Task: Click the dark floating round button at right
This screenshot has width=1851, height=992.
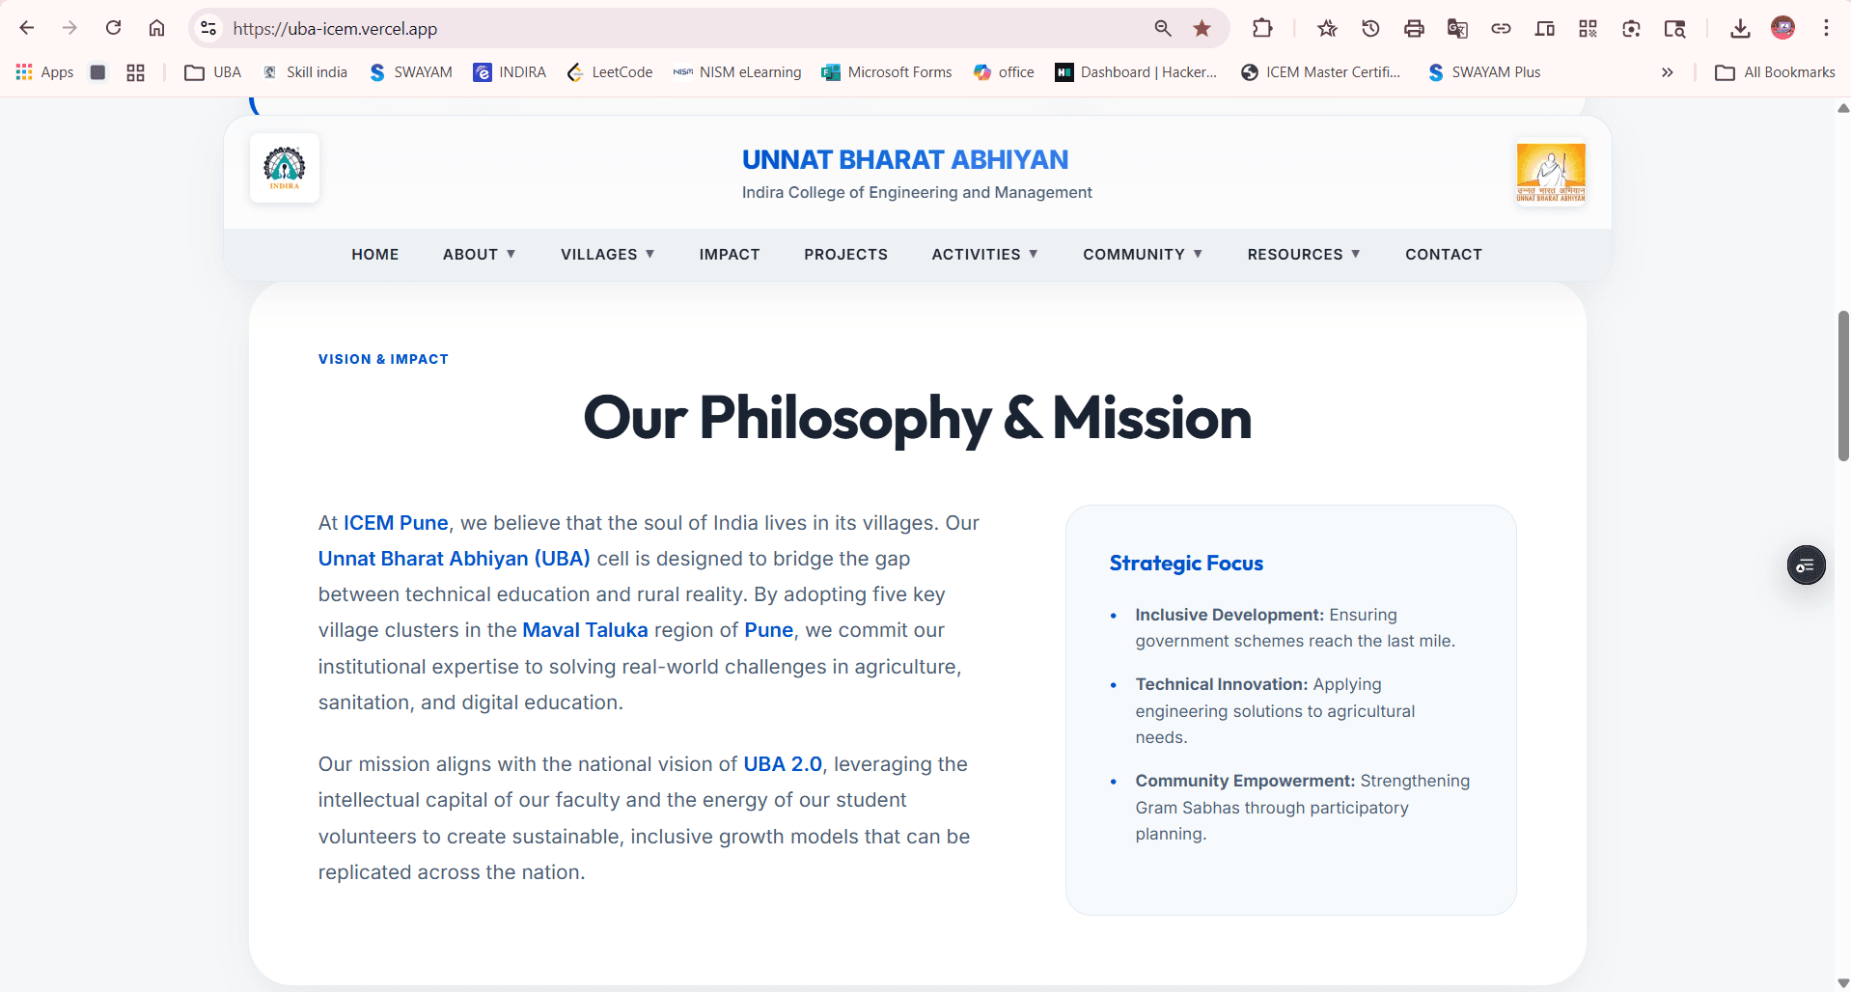Action: 1806,565
